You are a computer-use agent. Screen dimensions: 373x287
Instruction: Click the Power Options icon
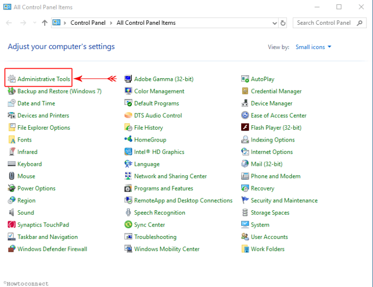12,188
